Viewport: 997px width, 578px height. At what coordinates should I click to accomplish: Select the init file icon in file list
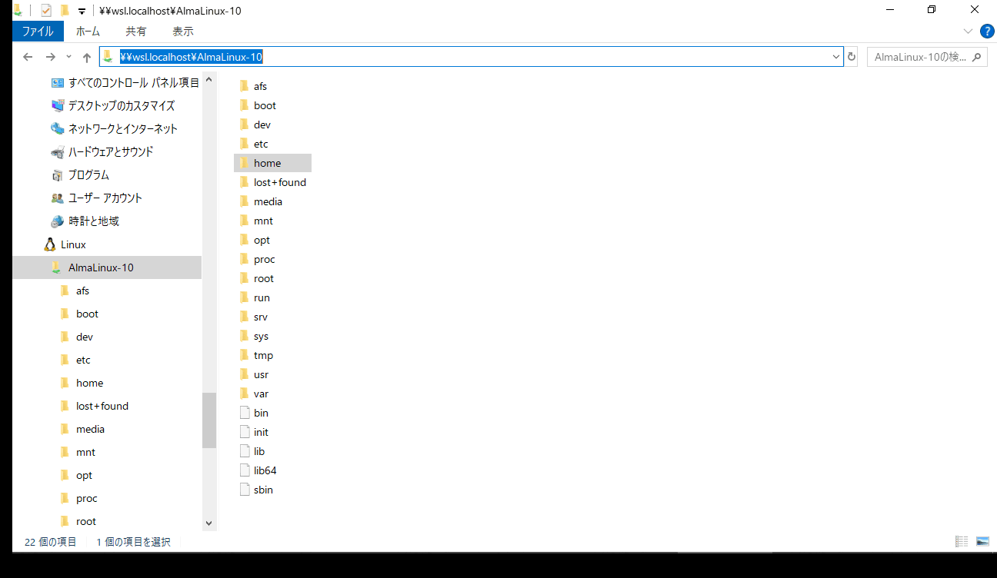pos(245,432)
